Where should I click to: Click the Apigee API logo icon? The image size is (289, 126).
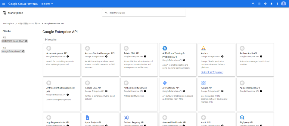coord(204,83)
